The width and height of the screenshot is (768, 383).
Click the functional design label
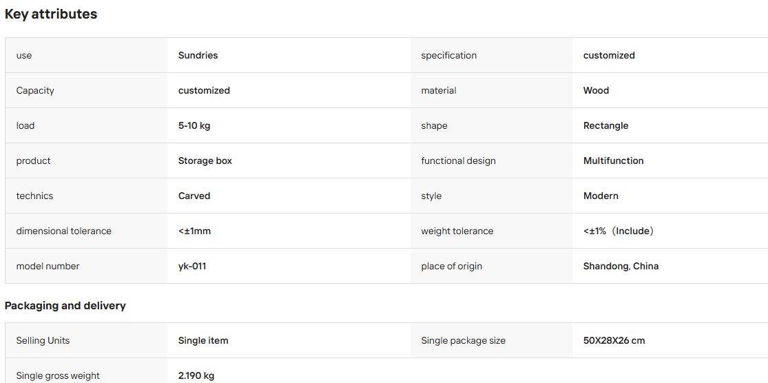tap(458, 161)
